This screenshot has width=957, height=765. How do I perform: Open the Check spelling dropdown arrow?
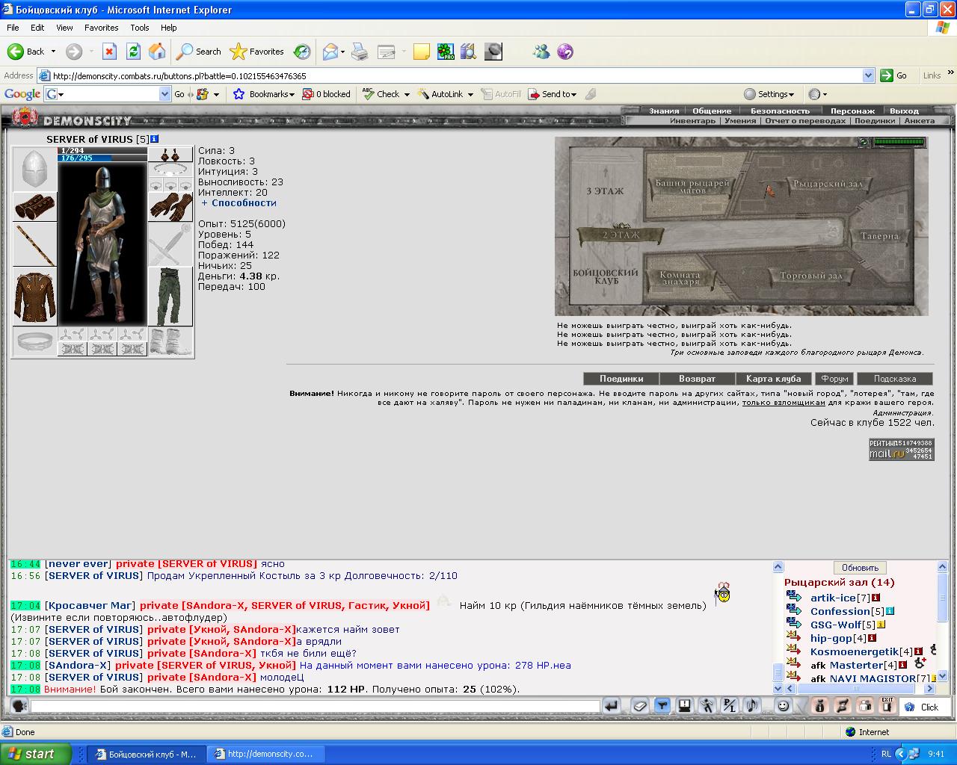pos(407,95)
